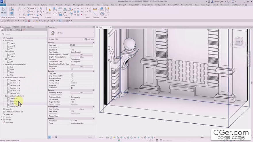Screen dimensions: 253x142
Task: Click the Move tool icon
Action: point(55,14)
